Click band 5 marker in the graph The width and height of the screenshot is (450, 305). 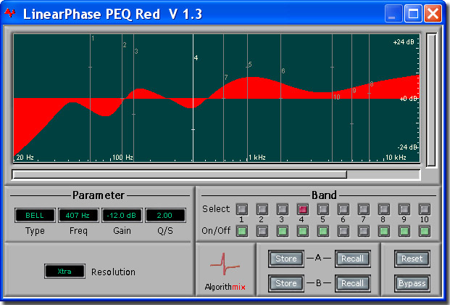(250, 65)
